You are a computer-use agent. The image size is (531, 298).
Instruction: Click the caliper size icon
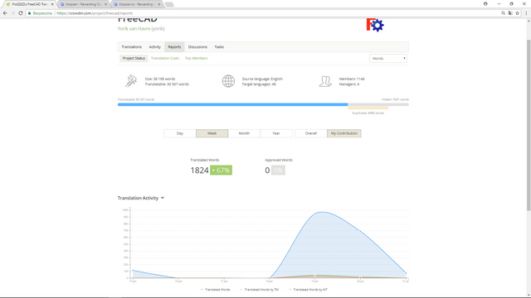(x=131, y=81)
